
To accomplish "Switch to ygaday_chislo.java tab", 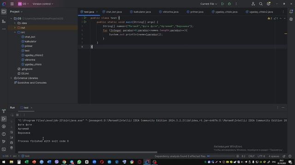I will coord(224,12).
